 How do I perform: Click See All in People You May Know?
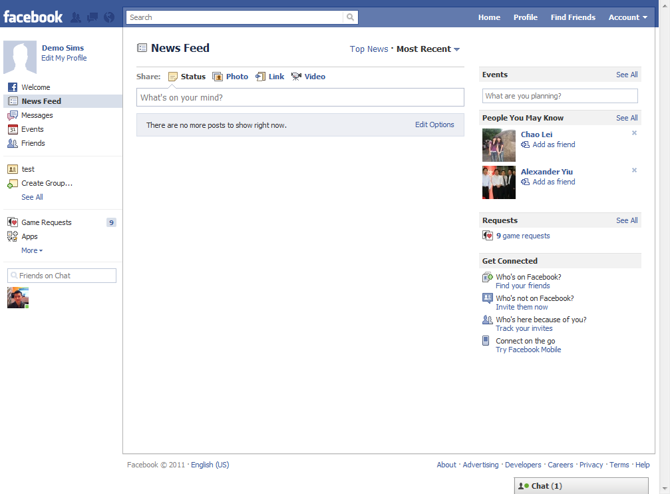627,118
